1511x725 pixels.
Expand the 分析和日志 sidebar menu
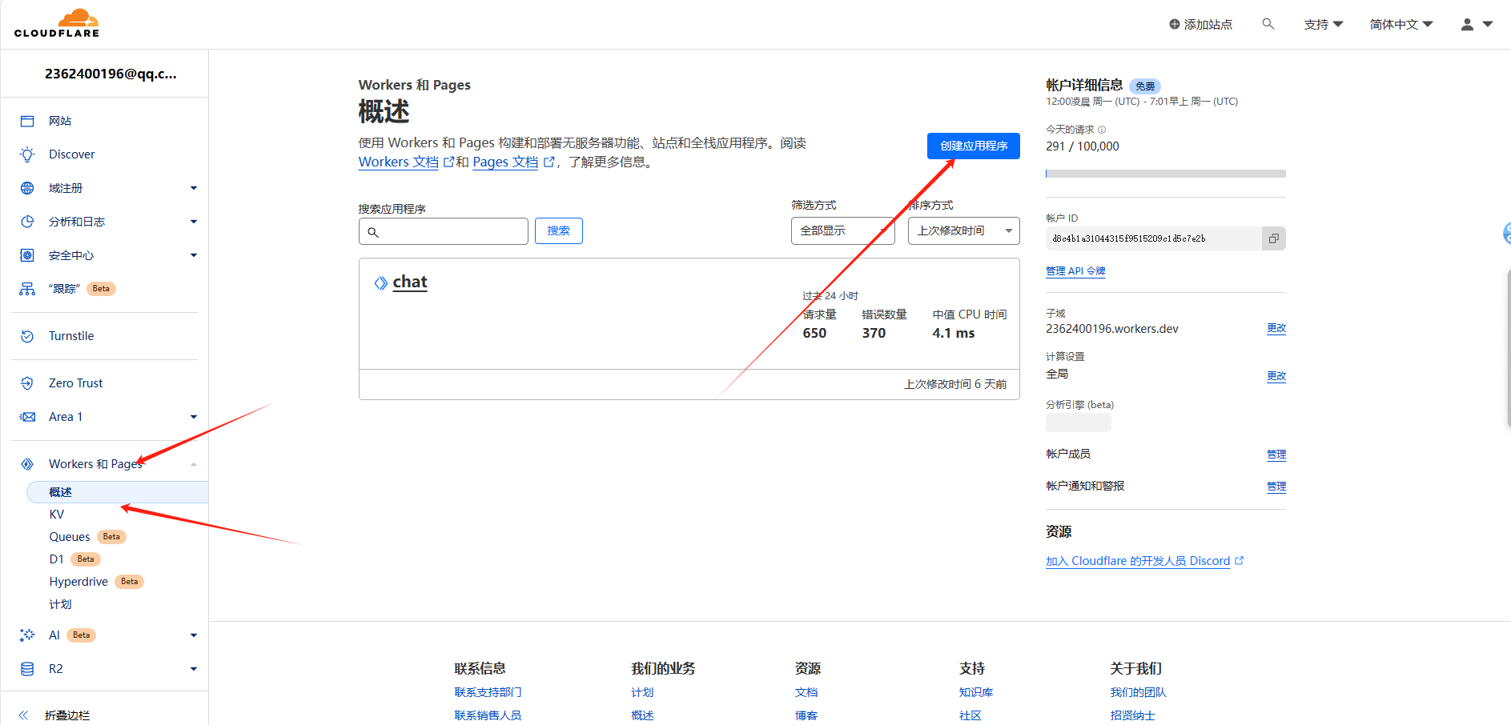[193, 222]
